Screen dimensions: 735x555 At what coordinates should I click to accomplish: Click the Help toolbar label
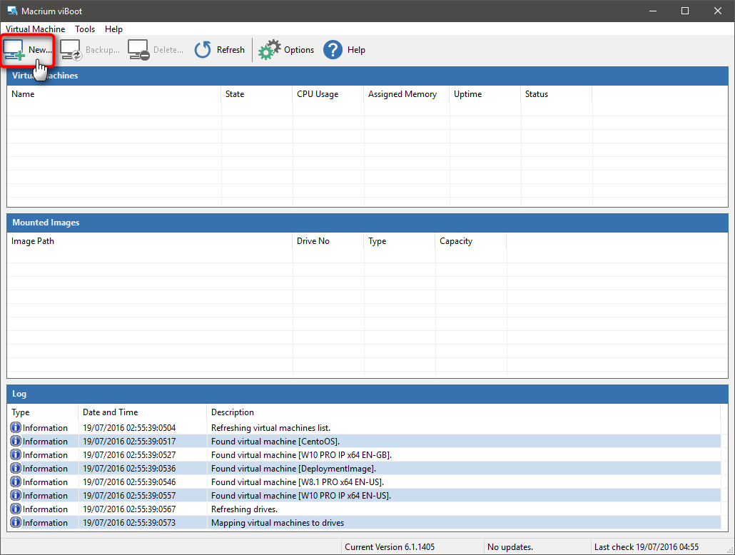point(356,50)
